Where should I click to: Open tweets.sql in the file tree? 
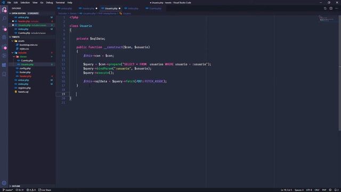[x=23, y=92]
